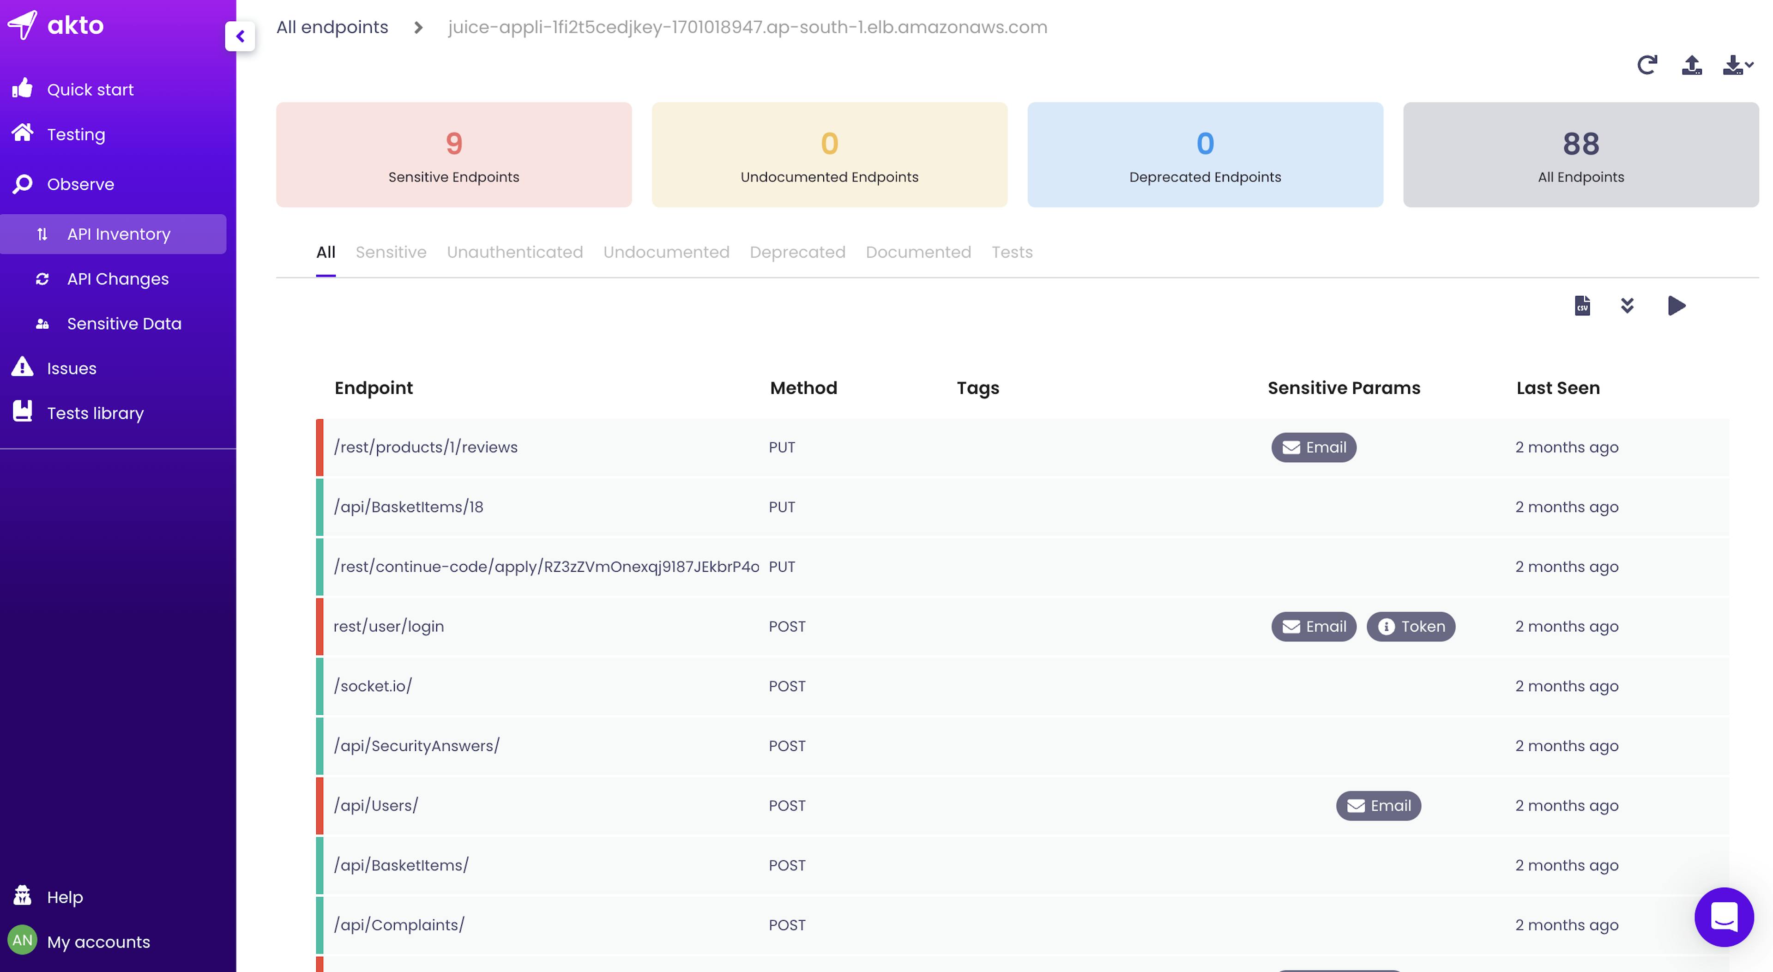Click the double chevron expand icon
Screen dimensions: 1773x972
tap(1627, 305)
